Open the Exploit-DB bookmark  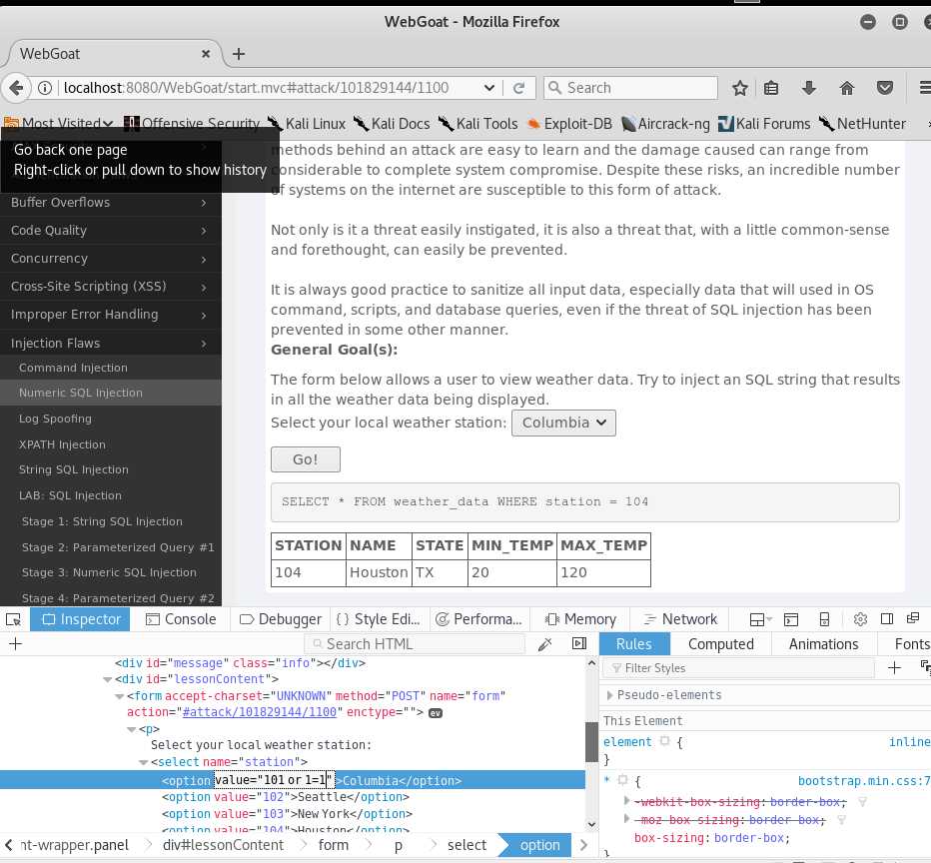[x=569, y=124]
